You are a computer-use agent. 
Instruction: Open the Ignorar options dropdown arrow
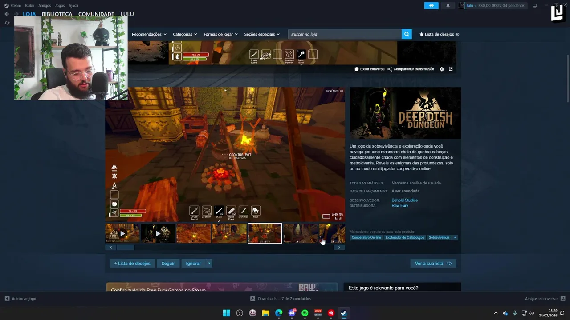(x=209, y=264)
